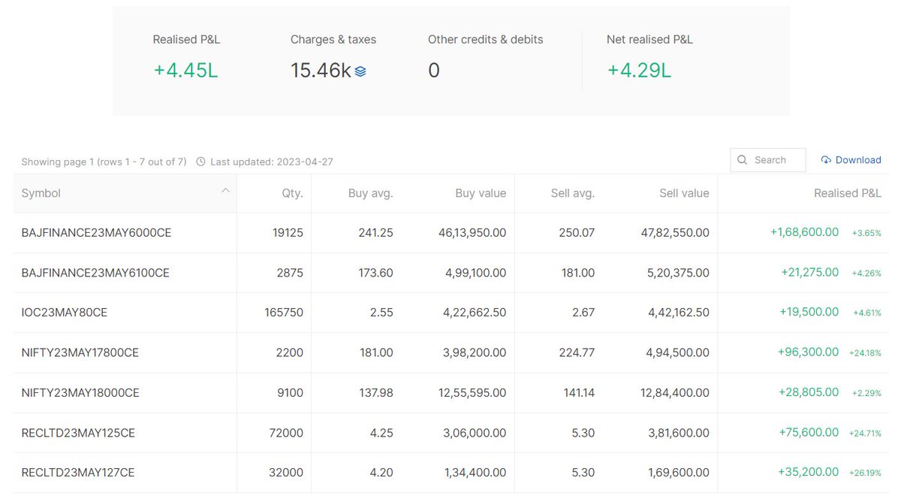Click the +24.18% percentage
The image size is (901, 502).
(x=865, y=353)
